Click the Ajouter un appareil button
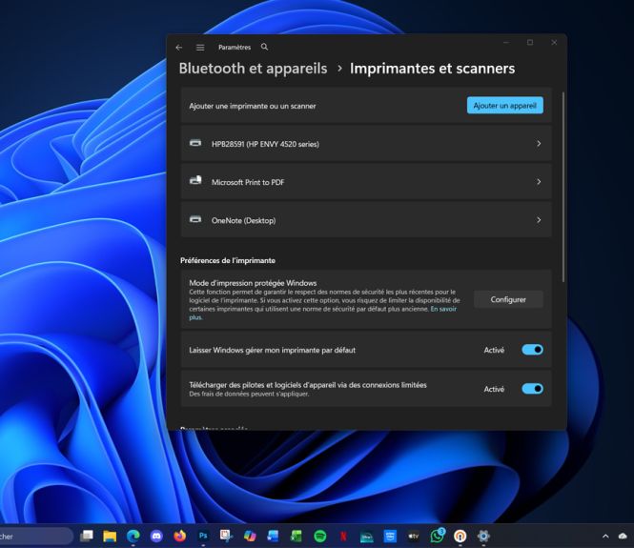634x548 pixels. tap(504, 106)
